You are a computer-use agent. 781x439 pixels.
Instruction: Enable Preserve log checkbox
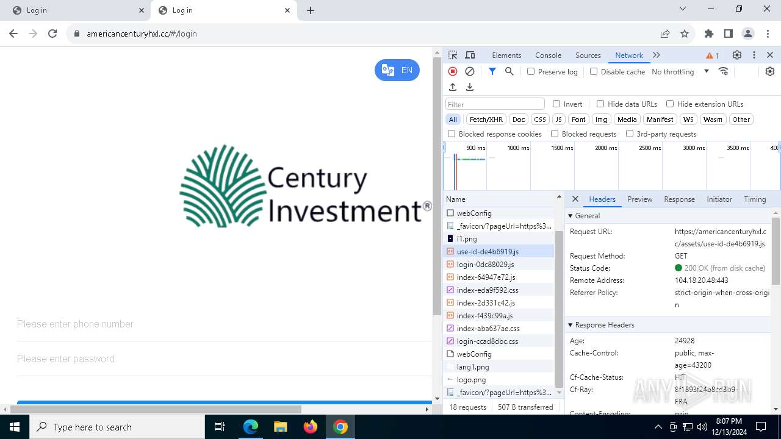pos(531,71)
